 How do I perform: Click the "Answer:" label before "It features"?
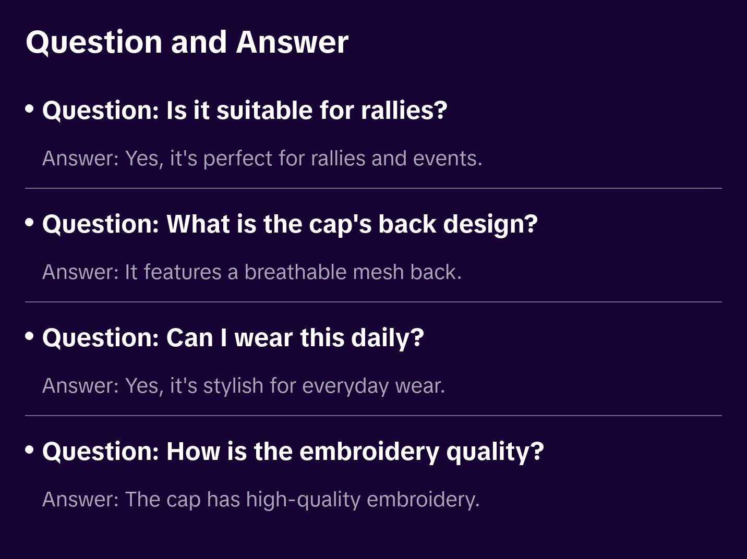(81, 272)
